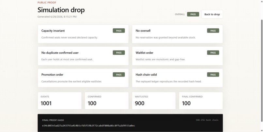Click 'Each user holds at most one' description
Screen dimensions: 263x132
coord(67,59)
